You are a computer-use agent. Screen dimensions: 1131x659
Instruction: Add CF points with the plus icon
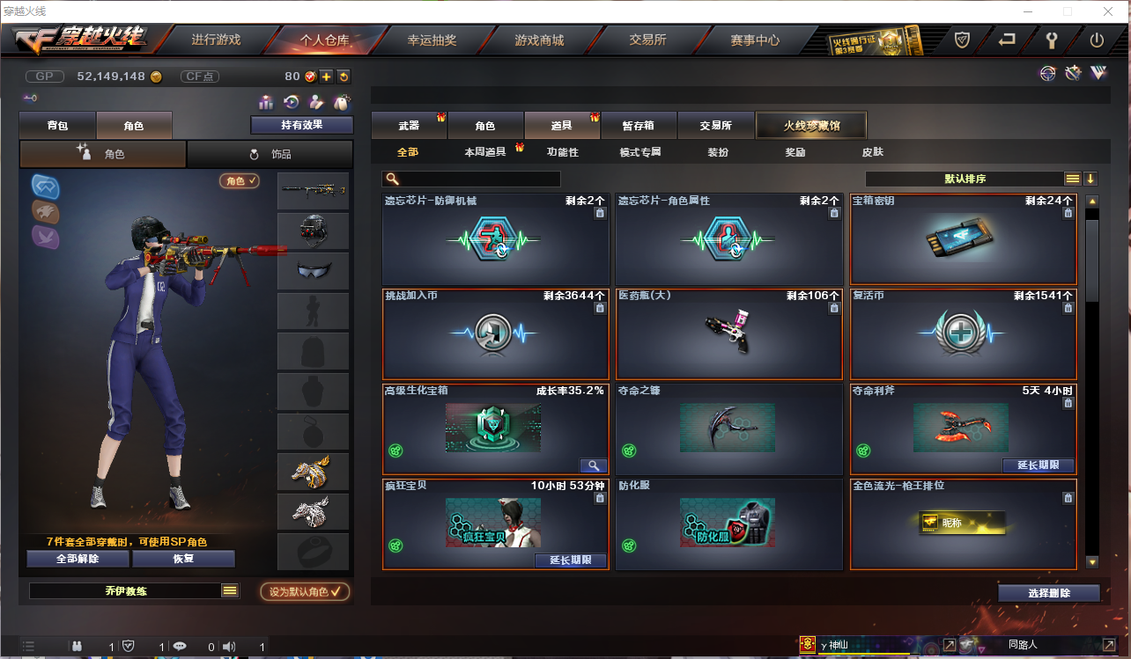point(326,77)
